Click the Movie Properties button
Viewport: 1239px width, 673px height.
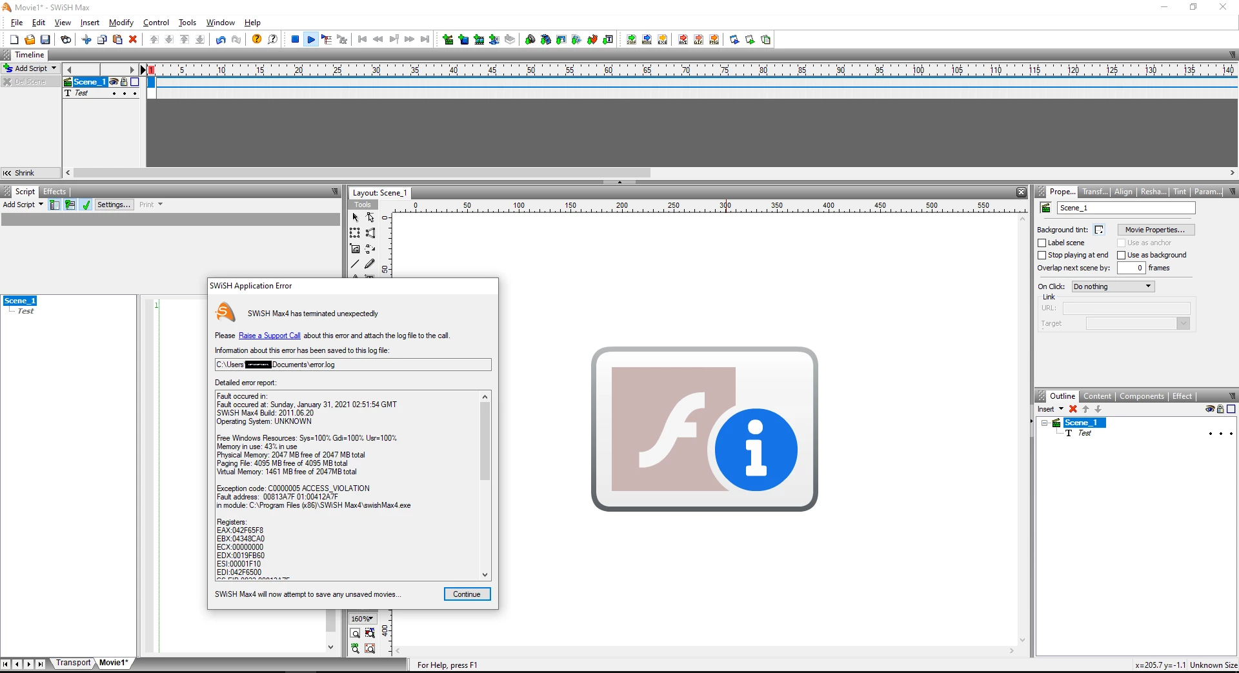point(1156,230)
